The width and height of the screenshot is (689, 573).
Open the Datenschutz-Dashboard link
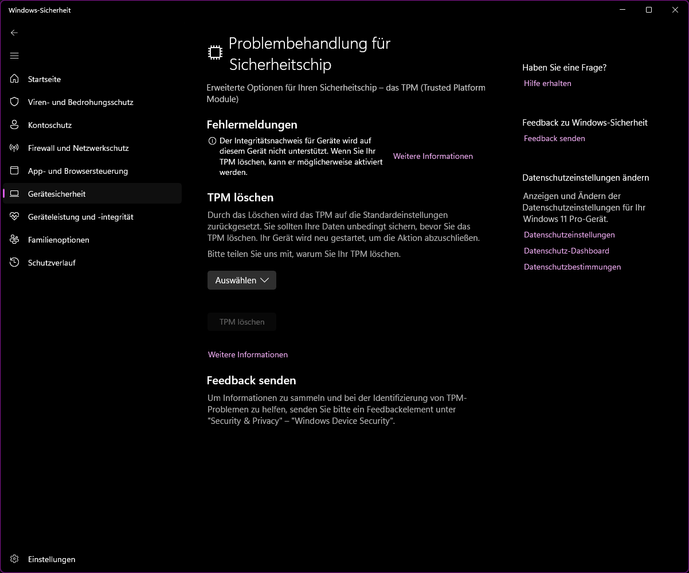(566, 251)
